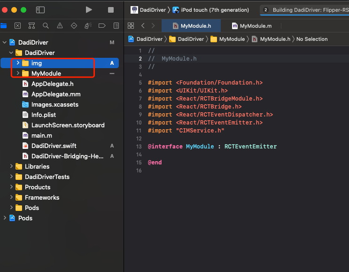Go forward in editor history
Viewport: 349px width, 272px height.
point(153,26)
